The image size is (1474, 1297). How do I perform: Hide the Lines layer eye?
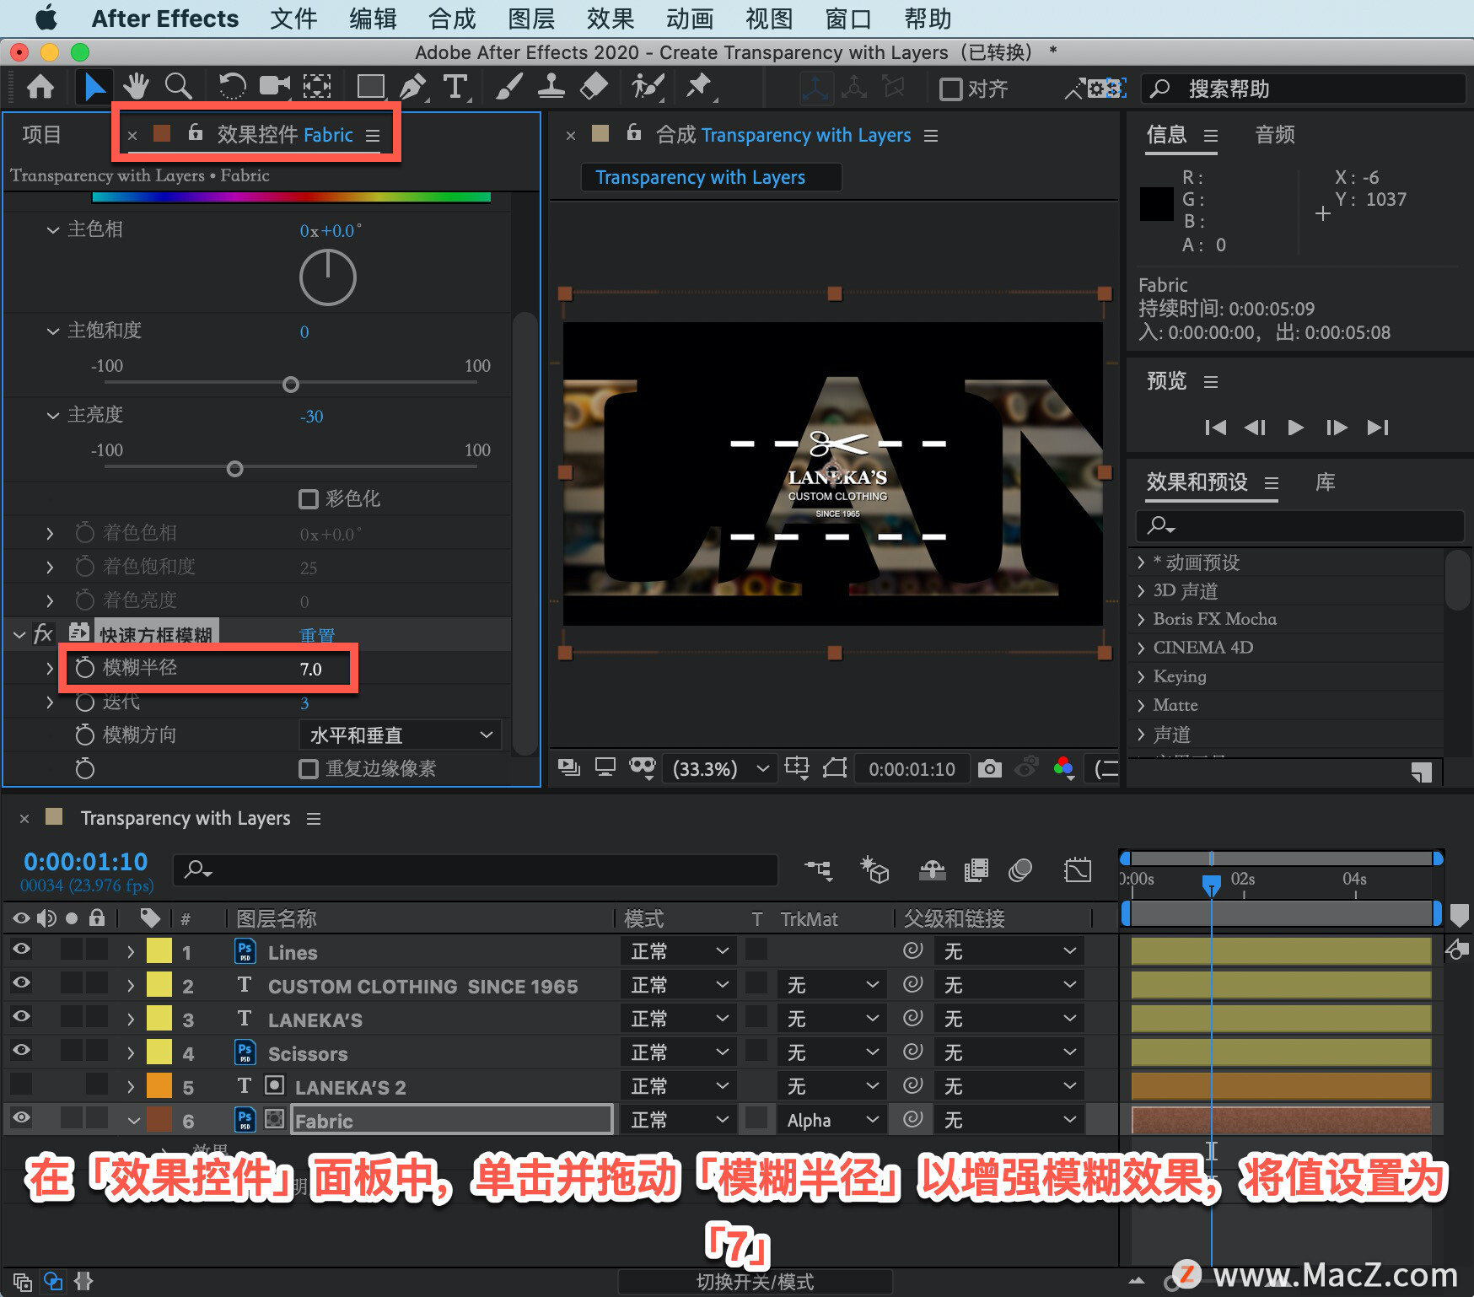(x=21, y=950)
